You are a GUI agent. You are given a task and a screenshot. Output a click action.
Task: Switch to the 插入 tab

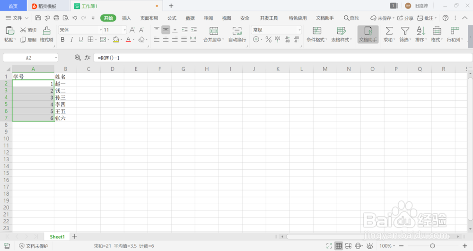[126, 18]
